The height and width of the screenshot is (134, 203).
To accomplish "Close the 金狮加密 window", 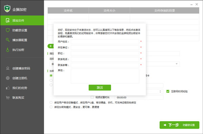I will pos(197,4).
